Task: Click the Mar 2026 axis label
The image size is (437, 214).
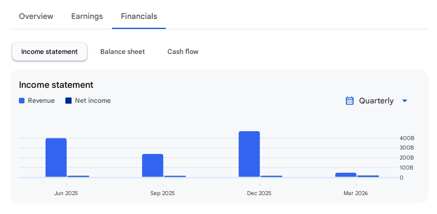Action: tap(356, 193)
